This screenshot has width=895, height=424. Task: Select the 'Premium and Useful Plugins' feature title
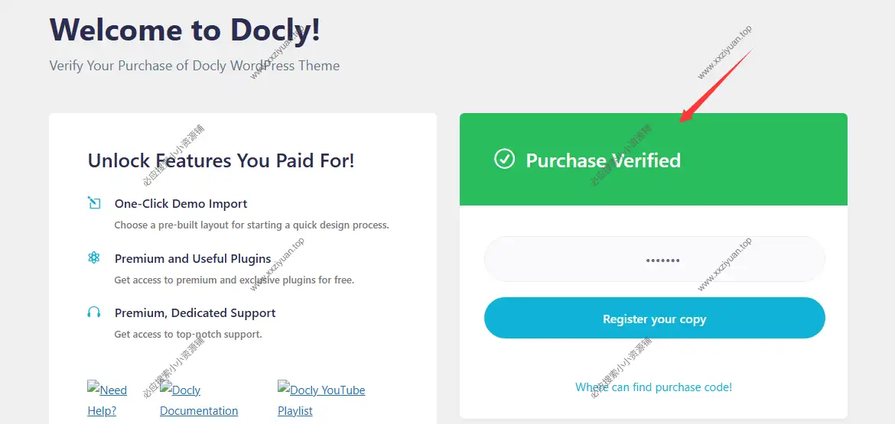pos(193,258)
